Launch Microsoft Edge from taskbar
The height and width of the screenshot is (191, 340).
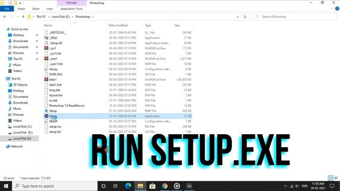coord(128,186)
